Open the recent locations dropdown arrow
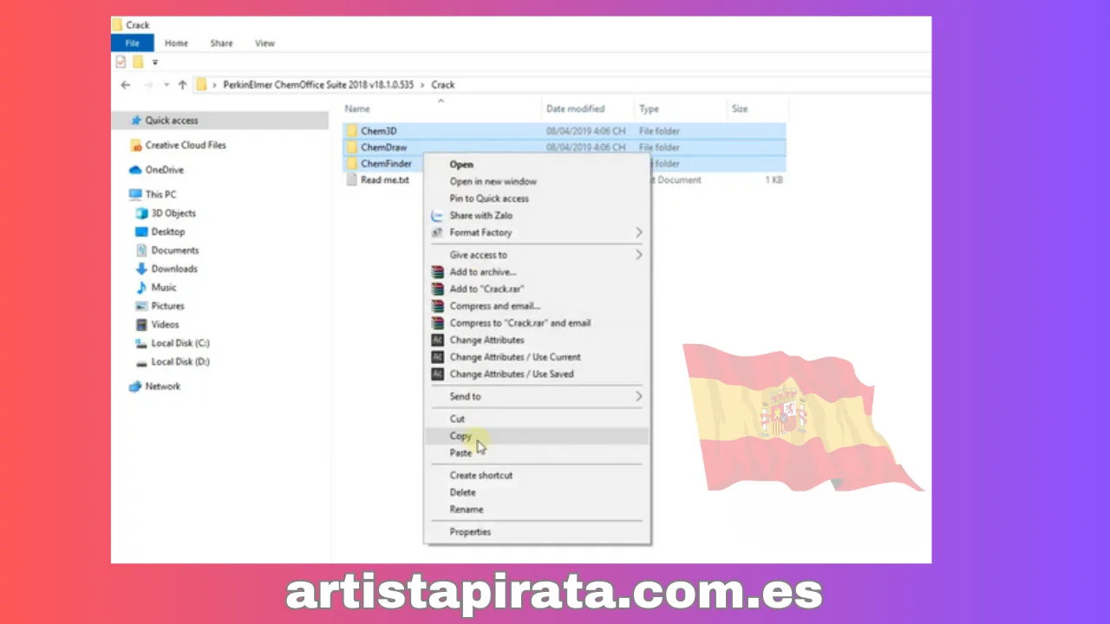The width and height of the screenshot is (1110, 624). [166, 85]
